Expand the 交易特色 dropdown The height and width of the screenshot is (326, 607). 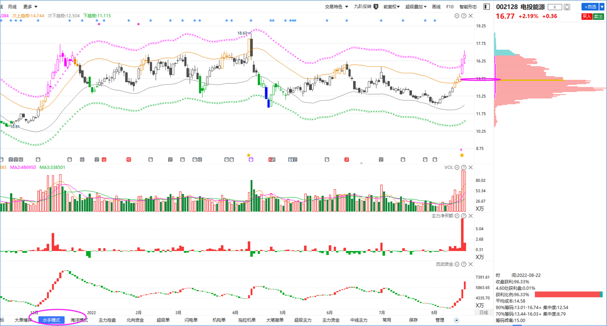[x=337, y=7]
